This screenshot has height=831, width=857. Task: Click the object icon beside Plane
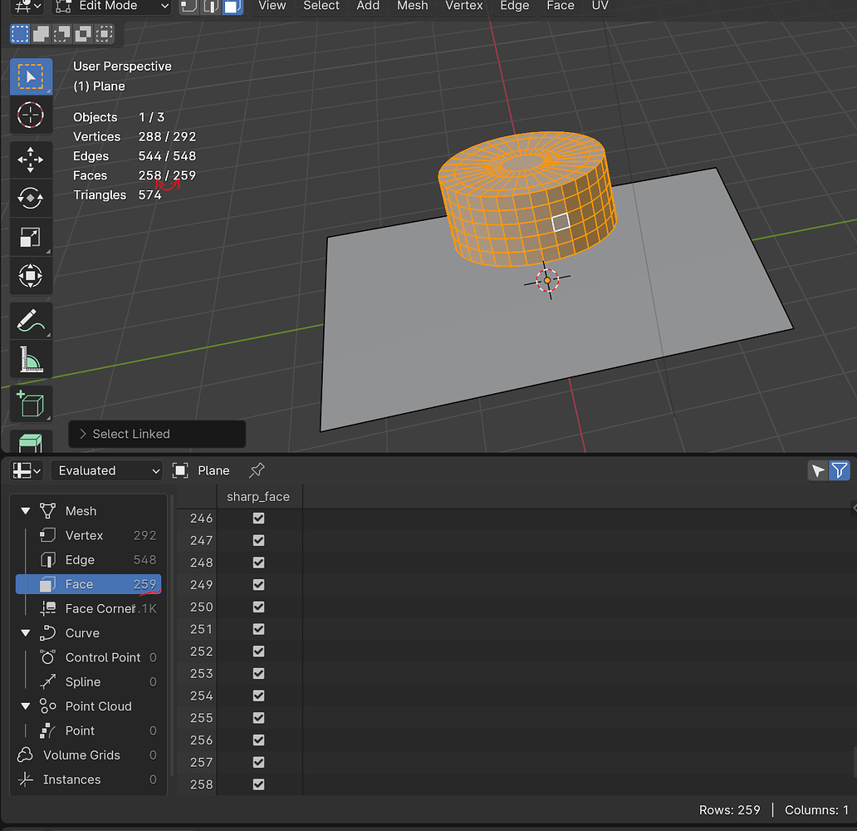pyautogui.click(x=180, y=470)
